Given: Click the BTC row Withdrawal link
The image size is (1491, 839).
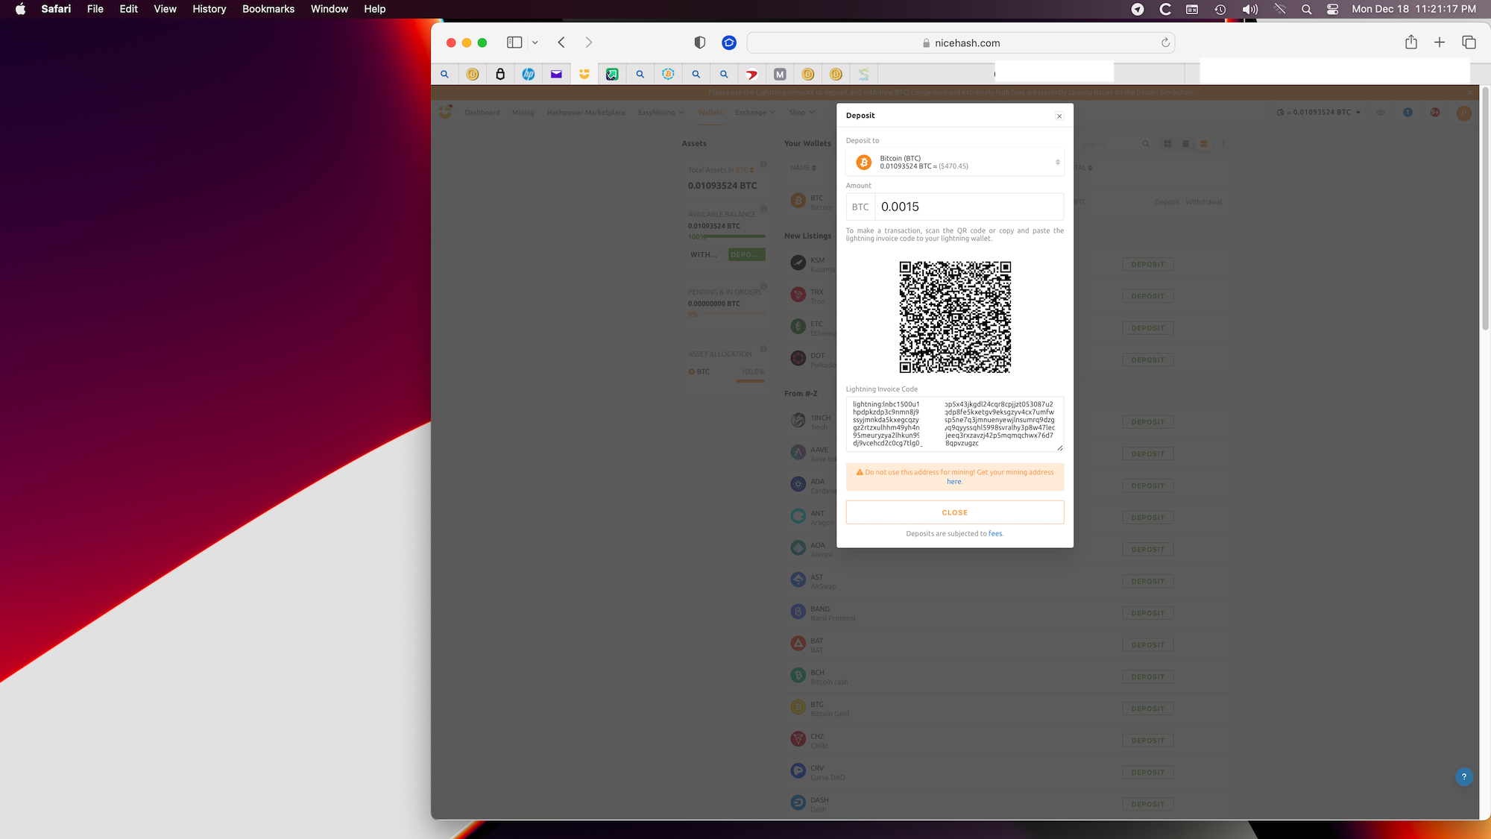Looking at the screenshot, I should click(1203, 202).
